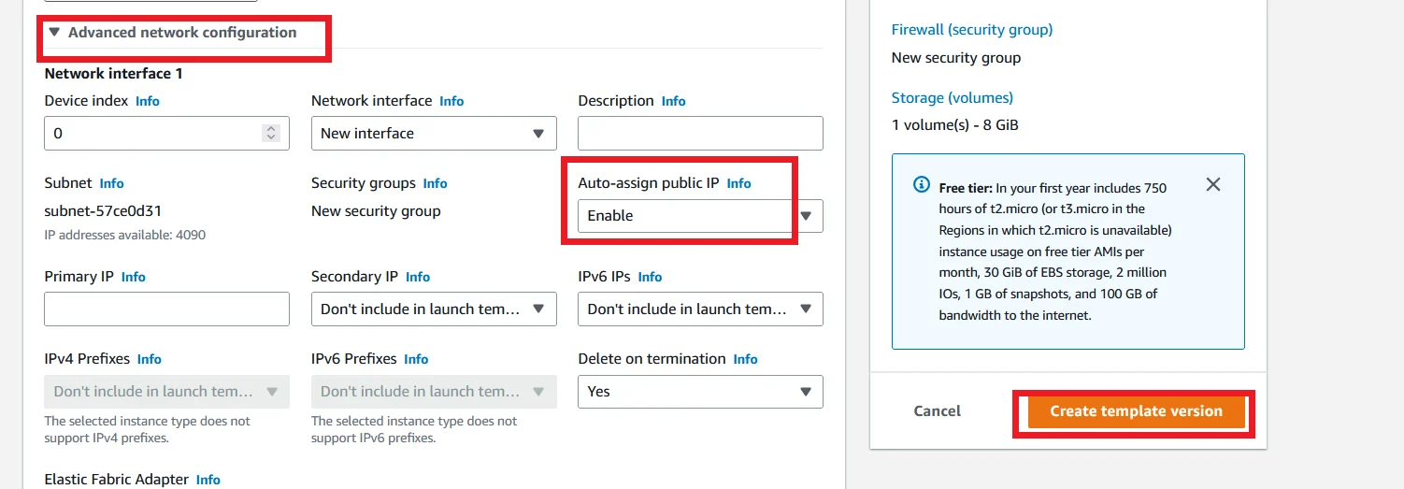Open the Secondary IP dropdown
Viewport: 1404px width, 489px height.
[x=434, y=309]
